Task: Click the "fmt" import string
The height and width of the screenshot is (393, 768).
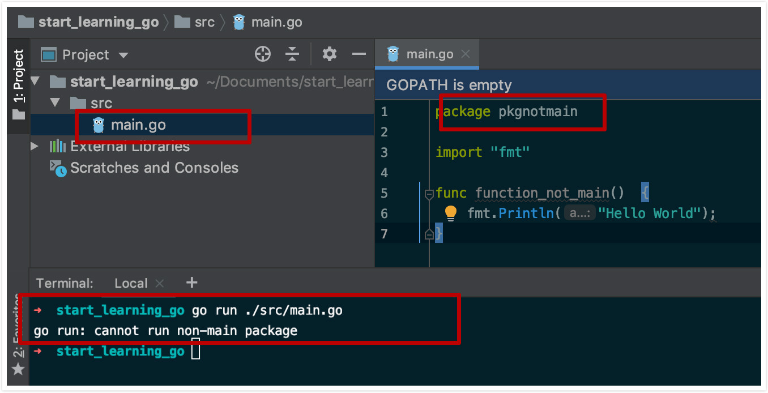Action: [x=510, y=152]
